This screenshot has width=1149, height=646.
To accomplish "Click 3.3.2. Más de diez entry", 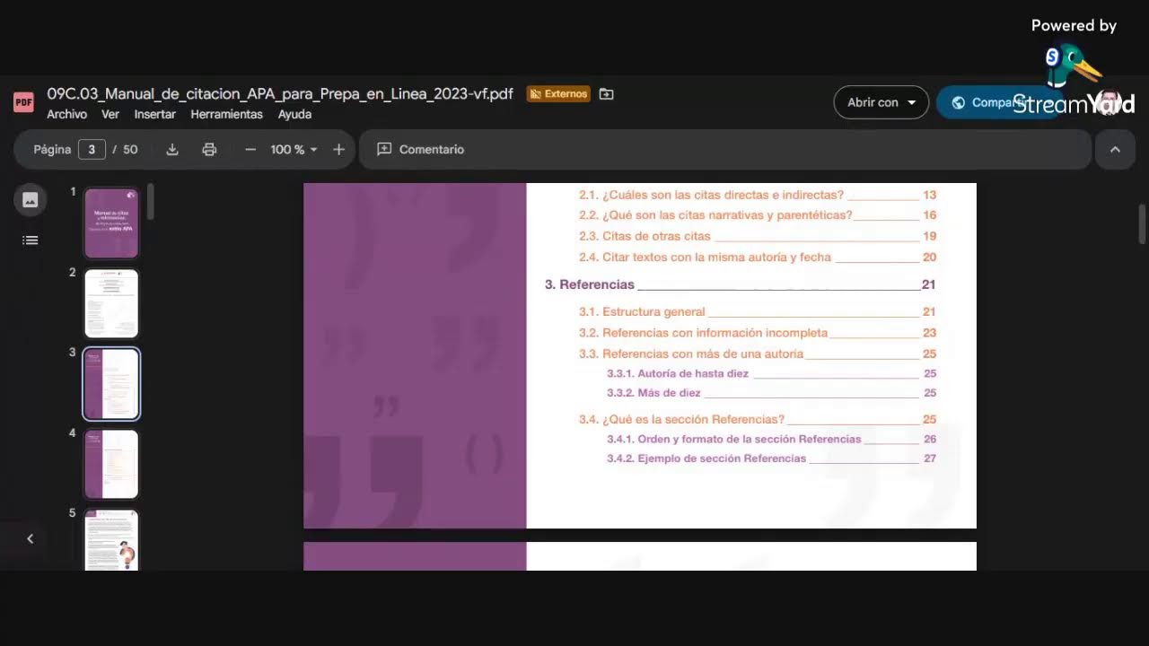I will tap(772, 393).
